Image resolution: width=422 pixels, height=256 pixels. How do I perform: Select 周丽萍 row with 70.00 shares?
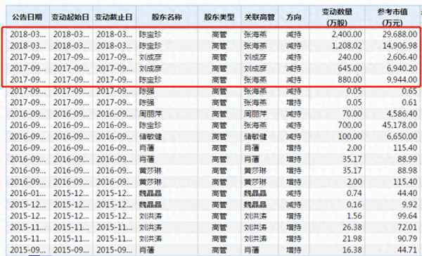pos(212,114)
